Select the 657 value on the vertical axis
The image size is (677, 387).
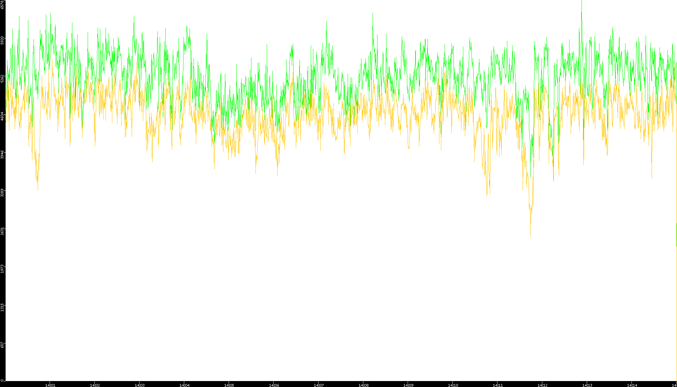(2, 345)
